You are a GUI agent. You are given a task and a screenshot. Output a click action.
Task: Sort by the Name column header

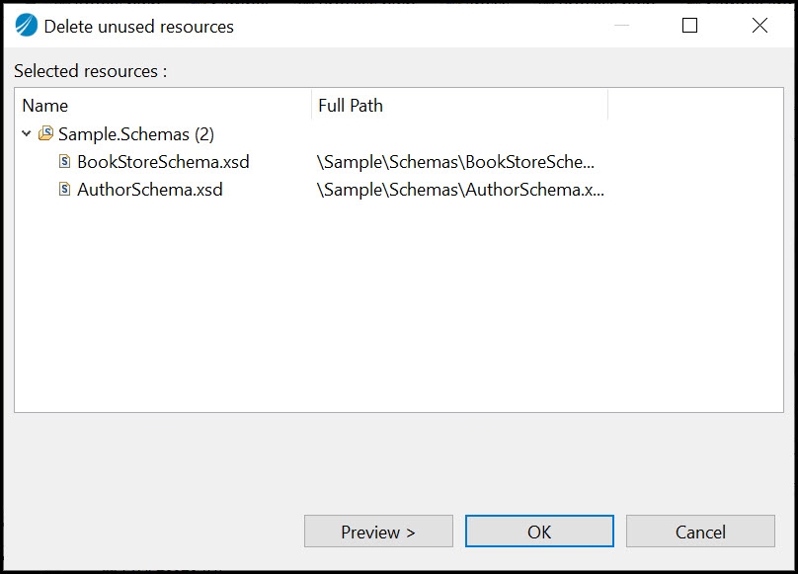163,106
